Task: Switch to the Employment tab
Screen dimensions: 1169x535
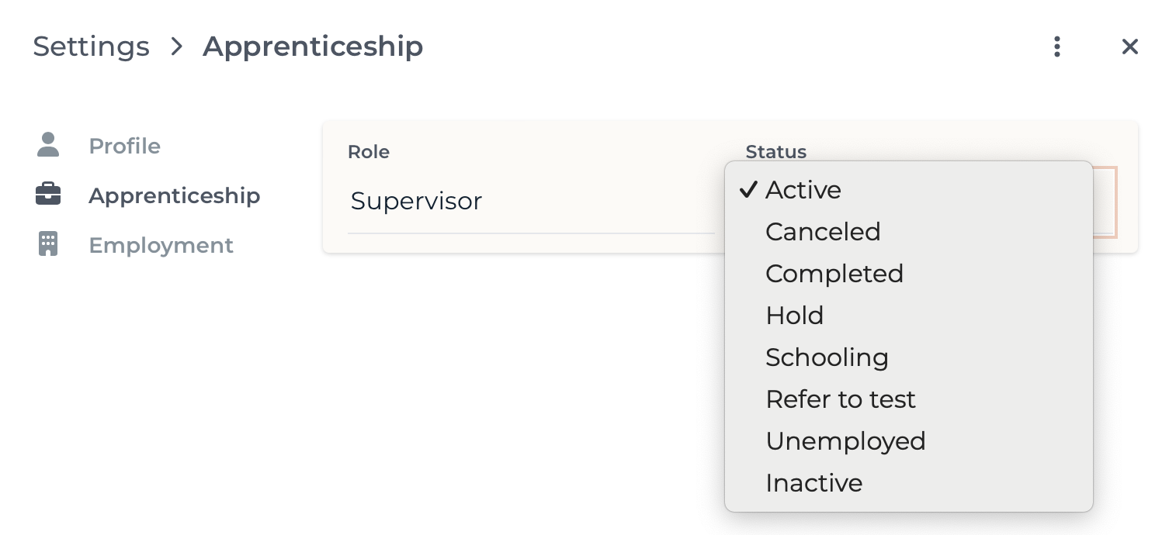Action: 161,245
